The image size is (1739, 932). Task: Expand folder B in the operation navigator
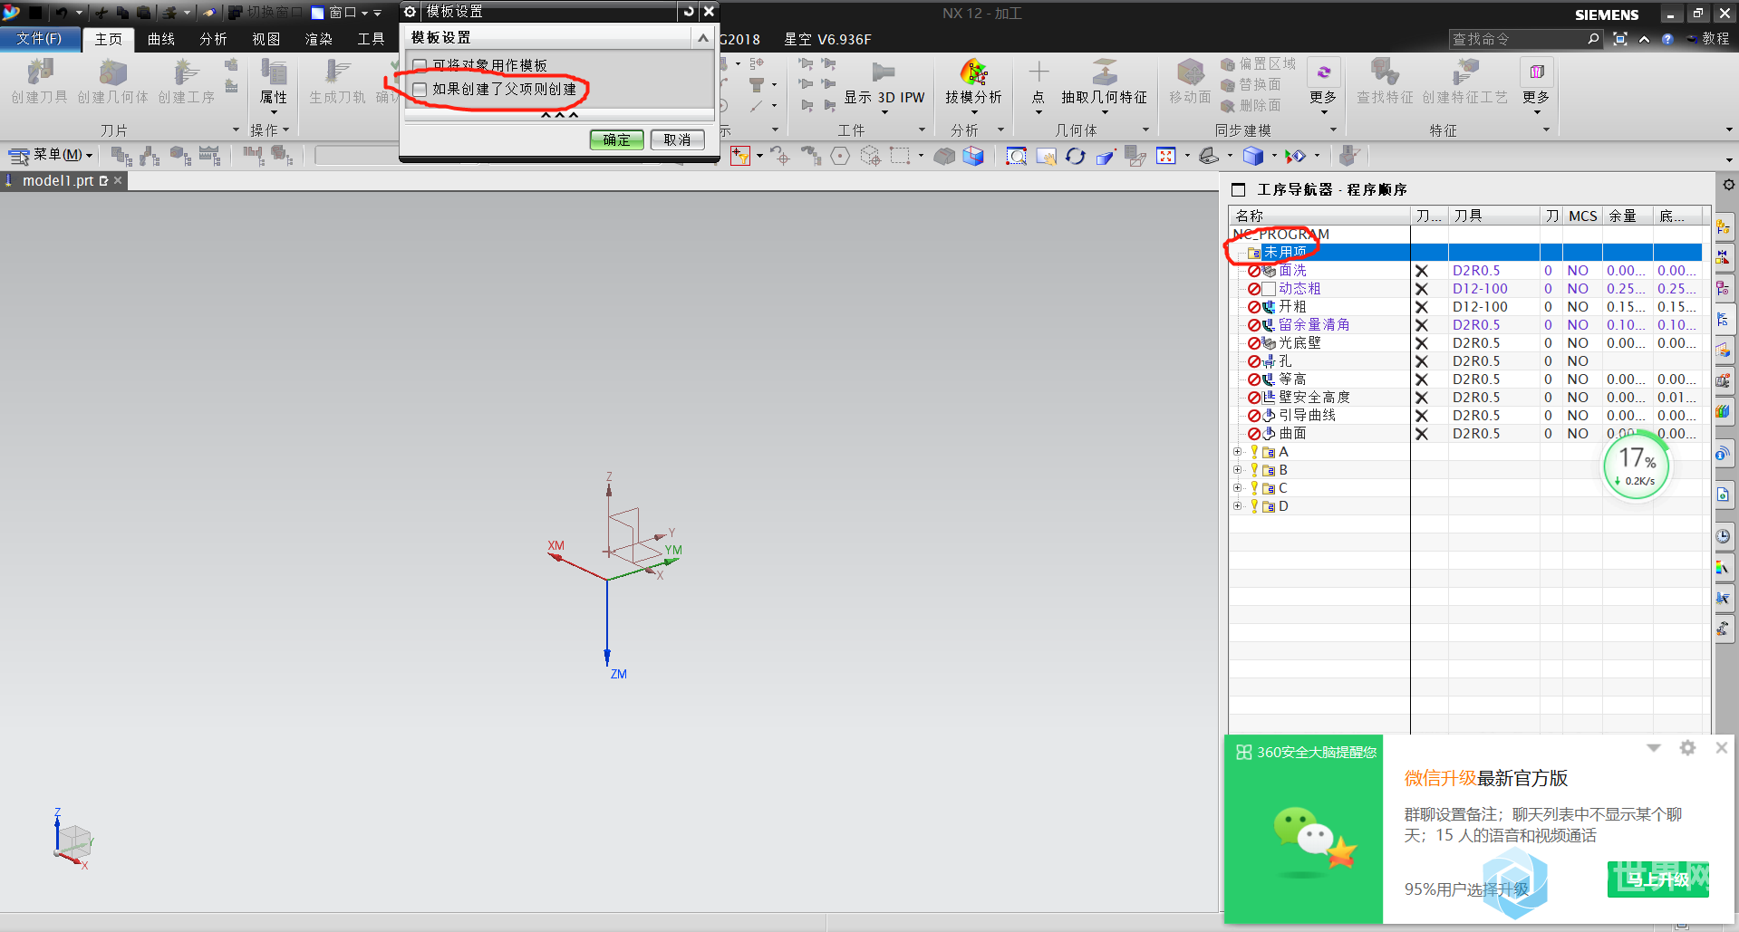(x=1237, y=469)
